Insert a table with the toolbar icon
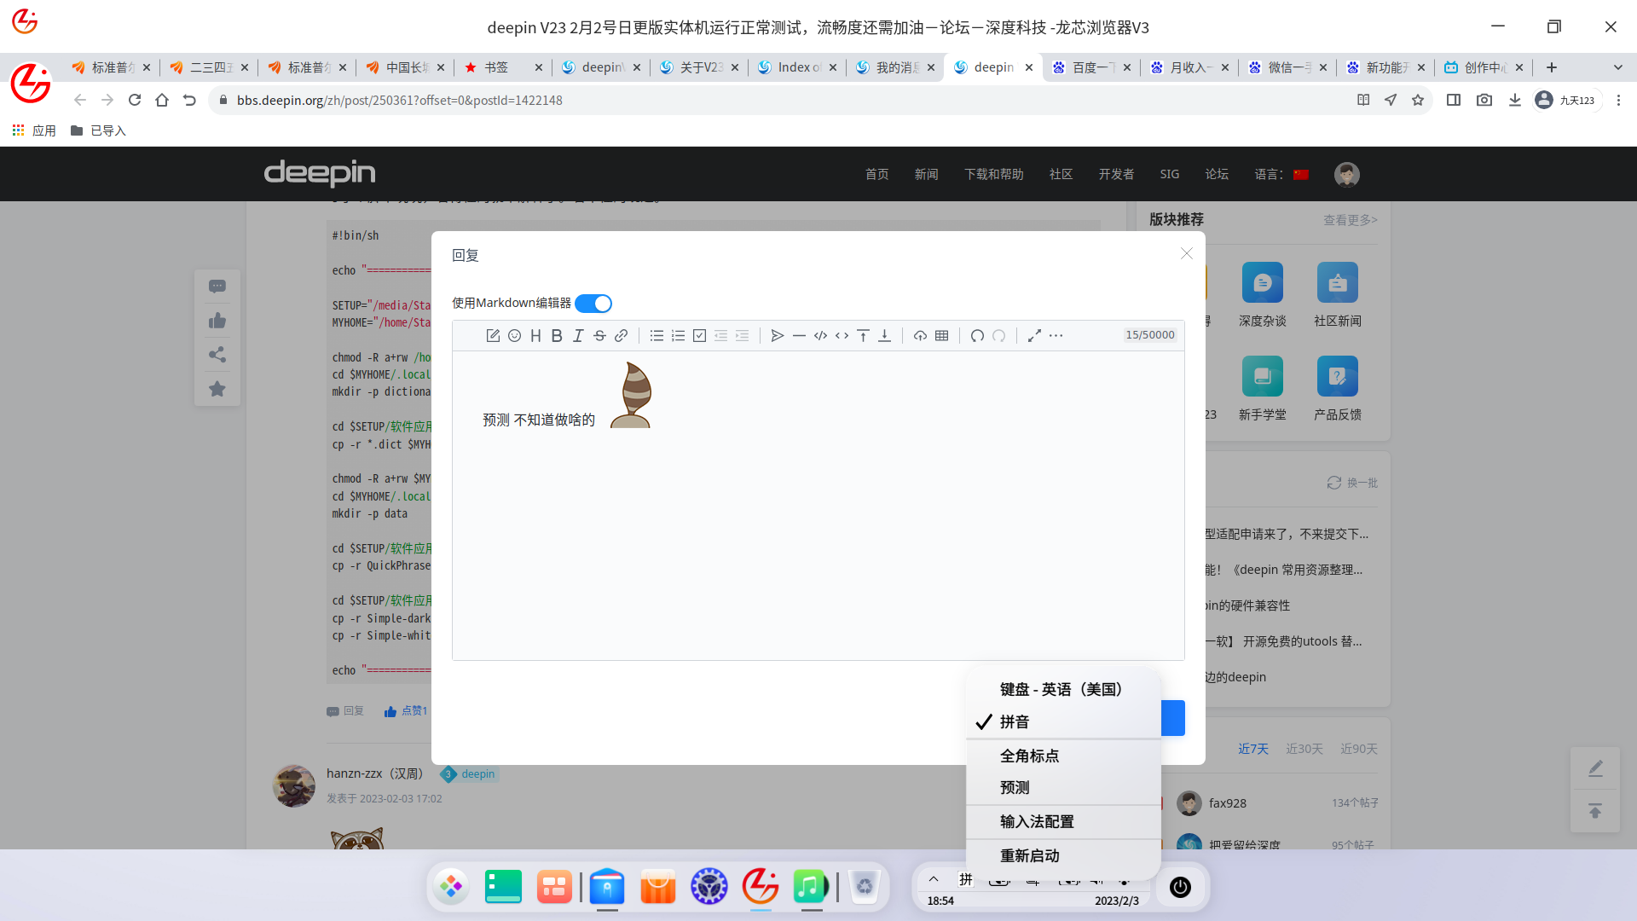 click(941, 336)
